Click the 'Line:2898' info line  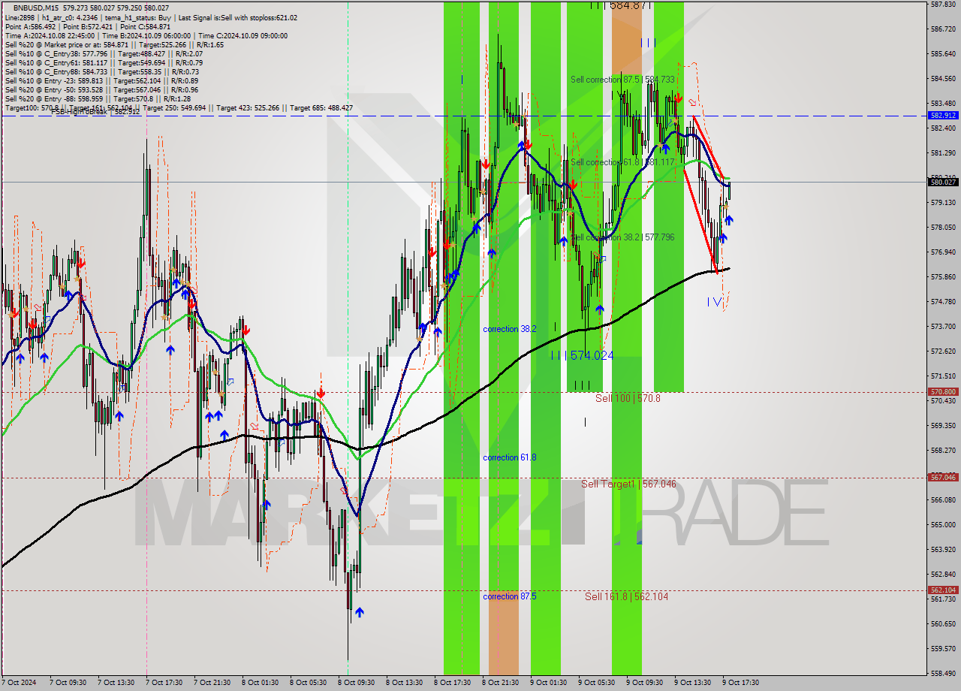click(x=151, y=17)
